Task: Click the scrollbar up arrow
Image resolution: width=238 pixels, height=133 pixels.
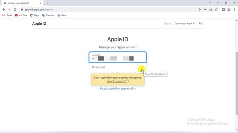Action: coord(237,20)
